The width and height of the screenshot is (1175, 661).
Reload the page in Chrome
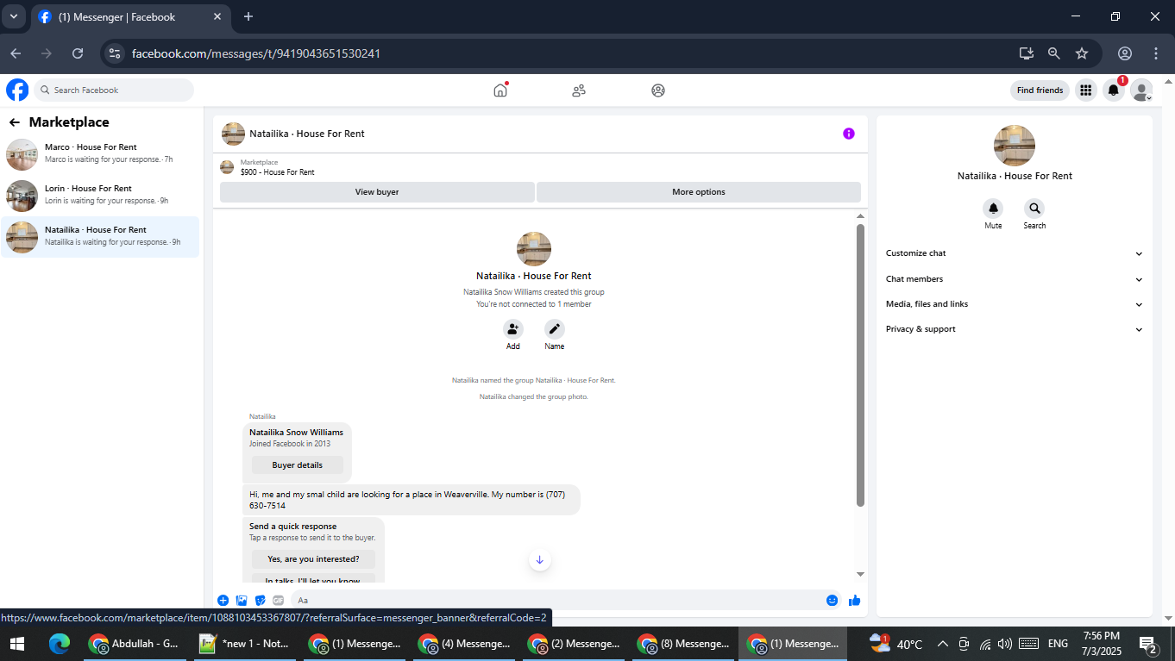(x=78, y=53)
